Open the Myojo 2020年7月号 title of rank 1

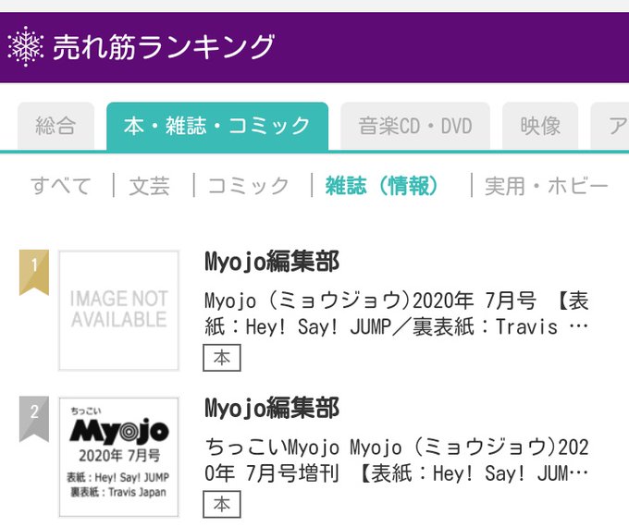pyautogui.click(x=396, y=313)
